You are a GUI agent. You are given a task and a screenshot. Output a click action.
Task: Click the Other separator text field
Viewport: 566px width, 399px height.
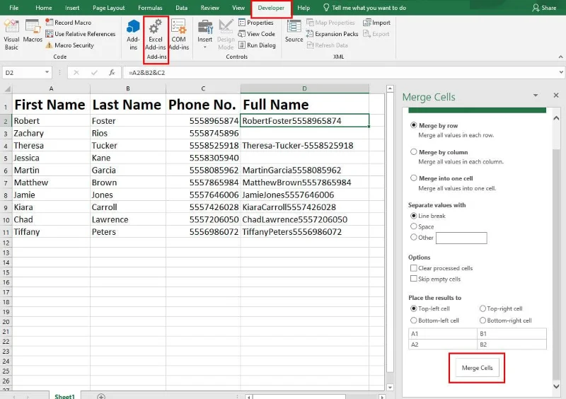coord(461,238)
